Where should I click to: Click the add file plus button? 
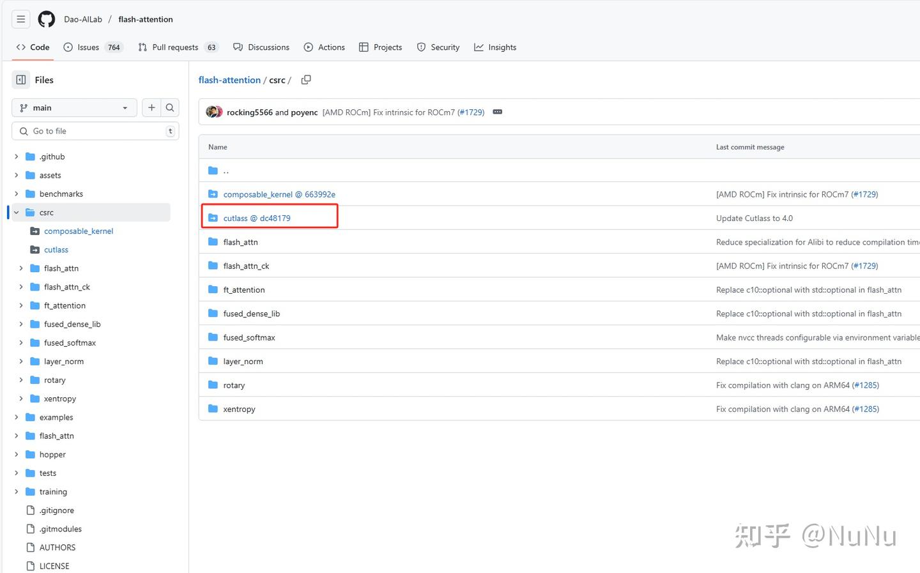[x=151, y=108]
